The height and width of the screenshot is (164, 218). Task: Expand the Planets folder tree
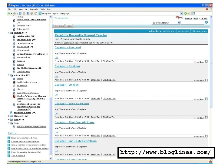[x=8, y=116]
